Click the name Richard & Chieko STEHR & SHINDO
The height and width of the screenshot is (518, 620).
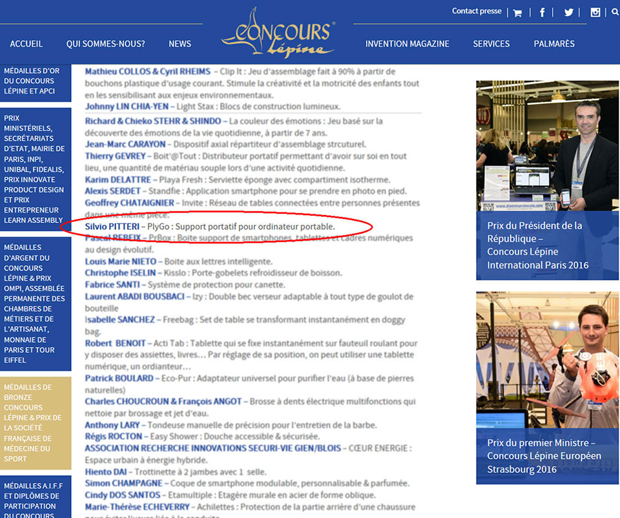[x=153, y=121]
